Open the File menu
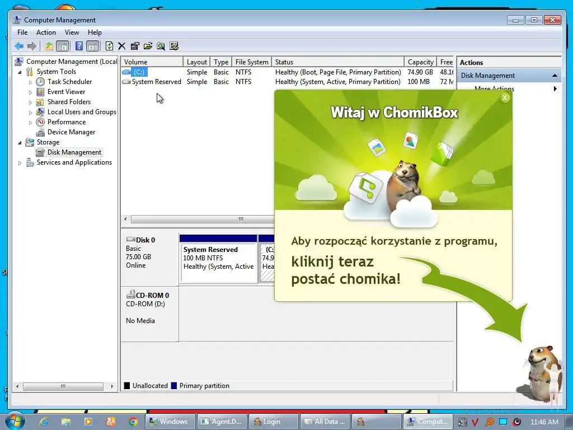This screenshot has height=430, width=573. [22, 32]
